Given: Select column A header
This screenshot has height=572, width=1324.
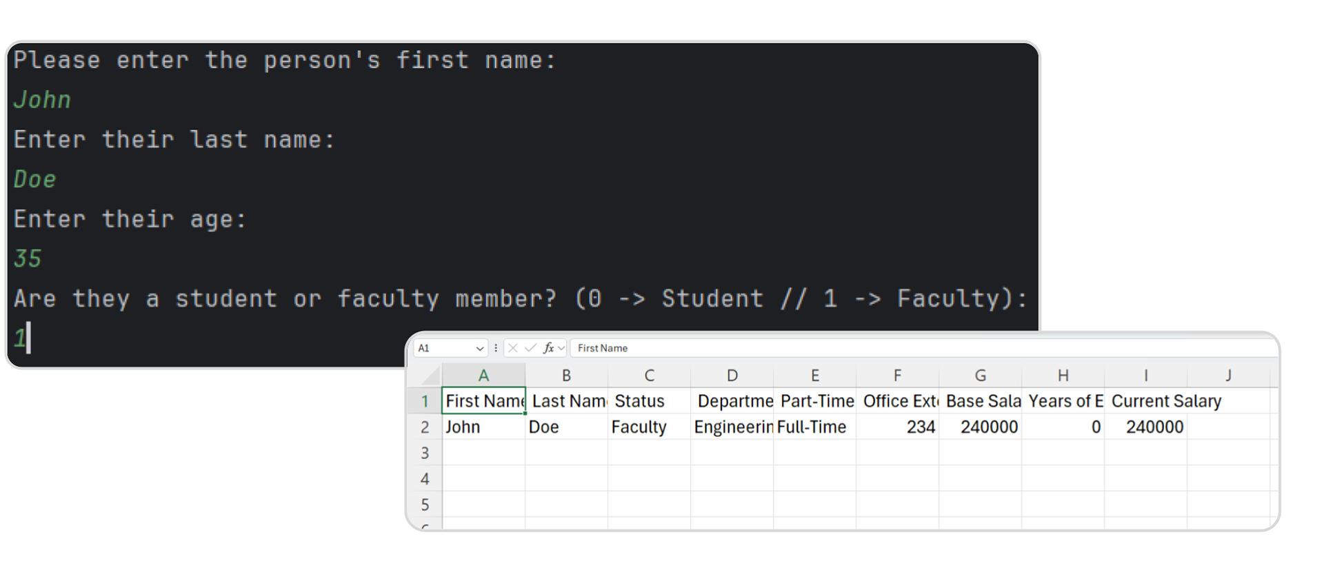Looking at the screenshot, I should [483, 376].
